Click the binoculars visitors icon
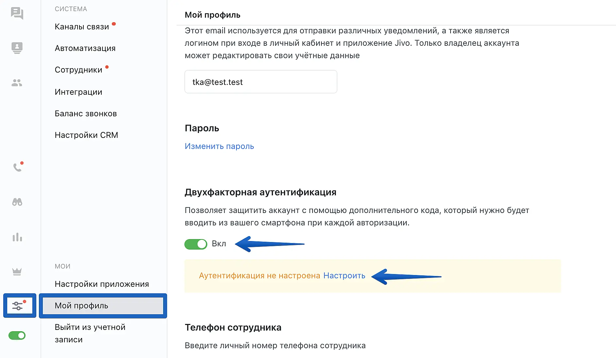616x358 pixels. [17, 202]
